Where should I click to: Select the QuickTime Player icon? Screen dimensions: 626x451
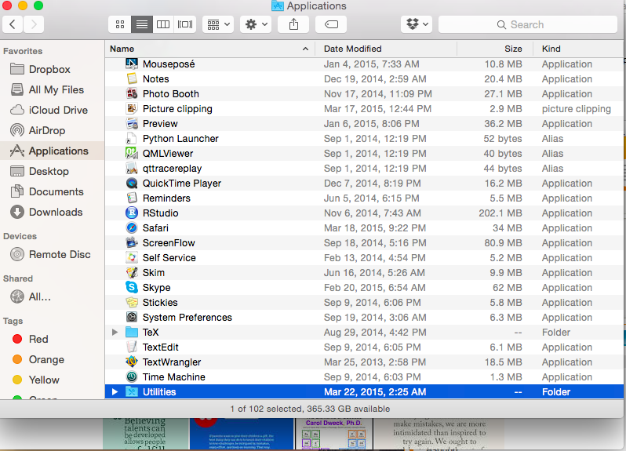click(x=132, y=184)
